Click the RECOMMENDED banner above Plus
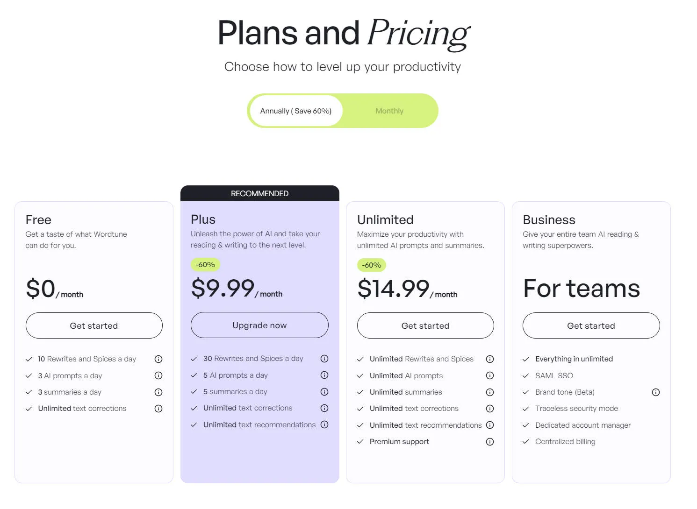 (x=259, y=193)
